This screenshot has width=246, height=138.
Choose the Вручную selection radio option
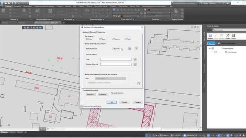pyautogui.click(x=113, y=49)
